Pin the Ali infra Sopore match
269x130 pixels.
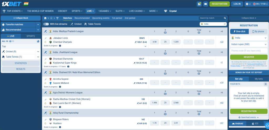click(45, 79)
